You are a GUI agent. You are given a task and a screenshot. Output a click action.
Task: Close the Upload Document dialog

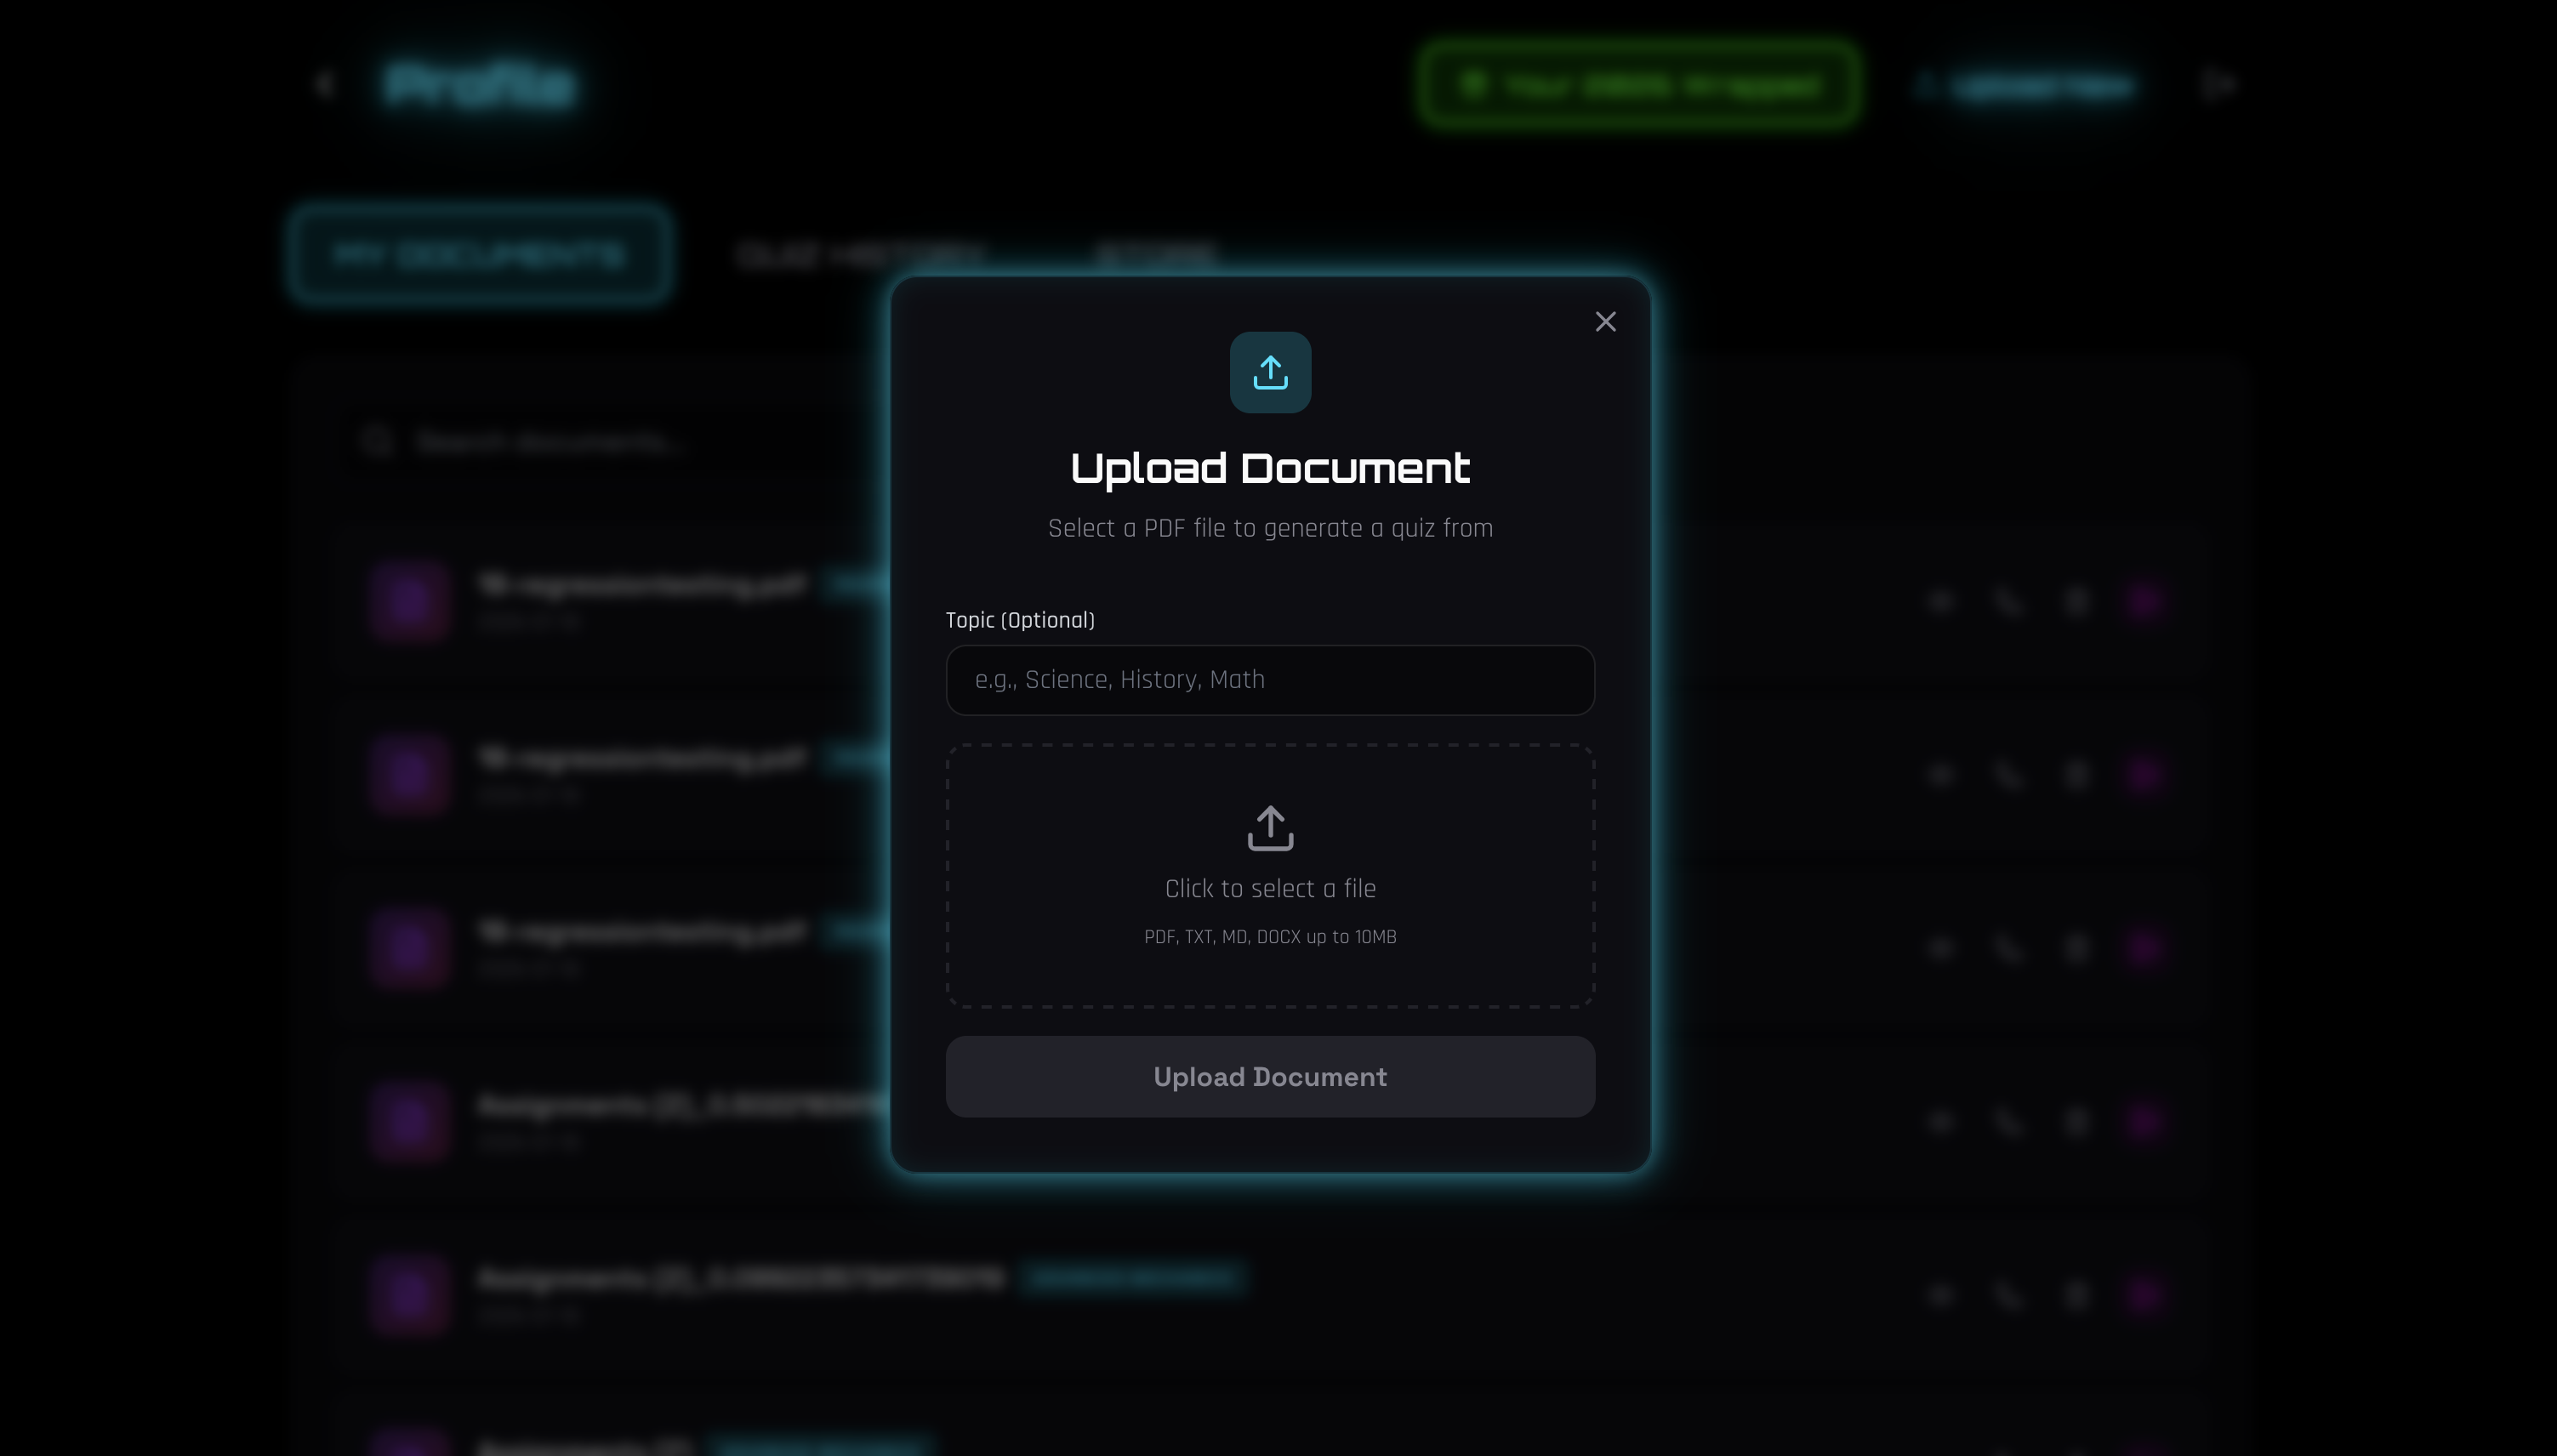click(1605, 321)
